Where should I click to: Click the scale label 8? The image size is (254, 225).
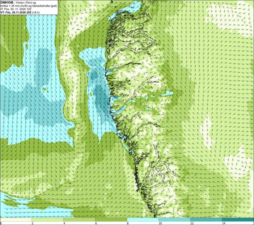[x=128, y=223]
